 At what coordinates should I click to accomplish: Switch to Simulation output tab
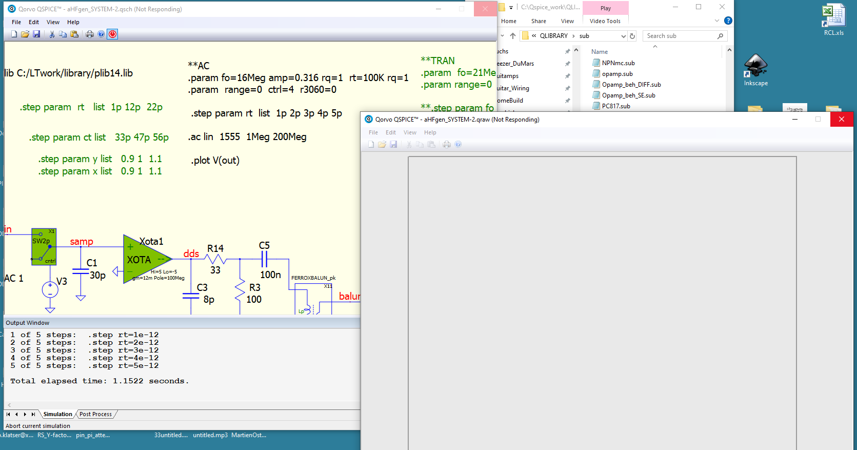click(x=58, y=414)
